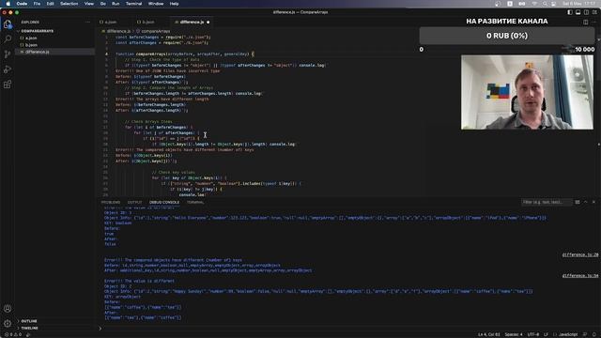Toggle the bottom panel layout button
The width and height of the screenshot is (601, 338).
click(578, 12)
